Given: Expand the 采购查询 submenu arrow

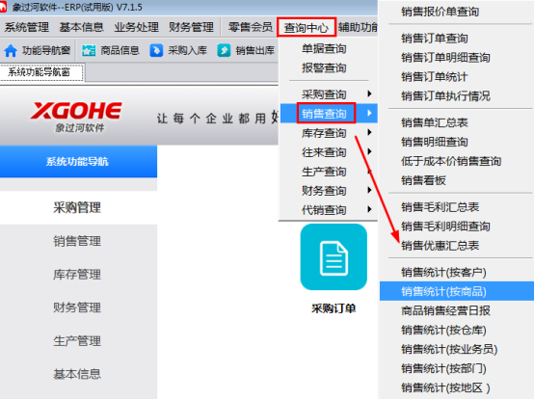Looking at the screenshot, I should tap(369, 93).
